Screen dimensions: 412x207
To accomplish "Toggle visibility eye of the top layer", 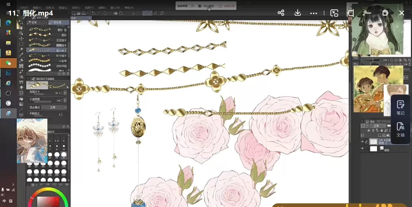I will (362, 141).
